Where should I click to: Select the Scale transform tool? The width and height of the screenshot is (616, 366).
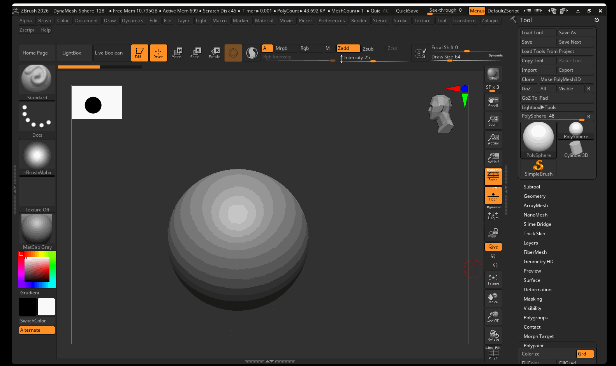coord(195,53)
